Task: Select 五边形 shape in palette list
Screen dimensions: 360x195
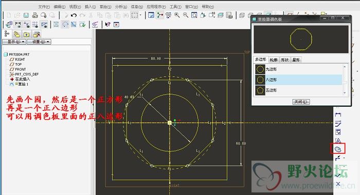Action: click(x=298, y=90)
